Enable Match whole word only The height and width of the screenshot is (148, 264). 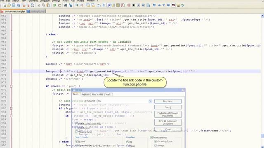(77, 124)
